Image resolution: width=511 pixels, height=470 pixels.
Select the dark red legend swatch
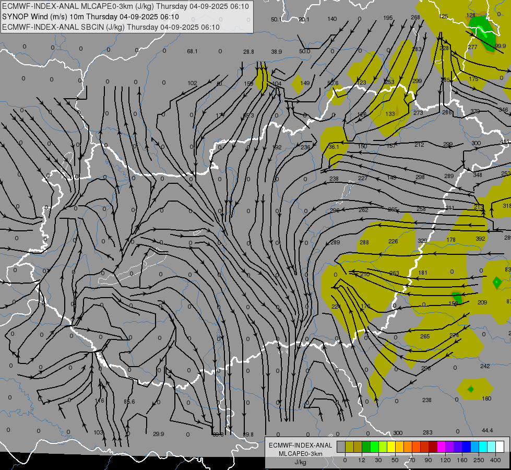click(433, 446)
